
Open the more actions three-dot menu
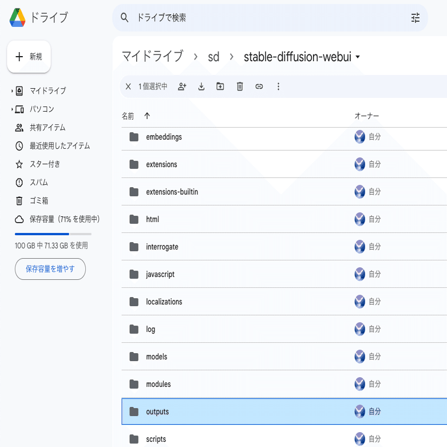tap(278, 86)
